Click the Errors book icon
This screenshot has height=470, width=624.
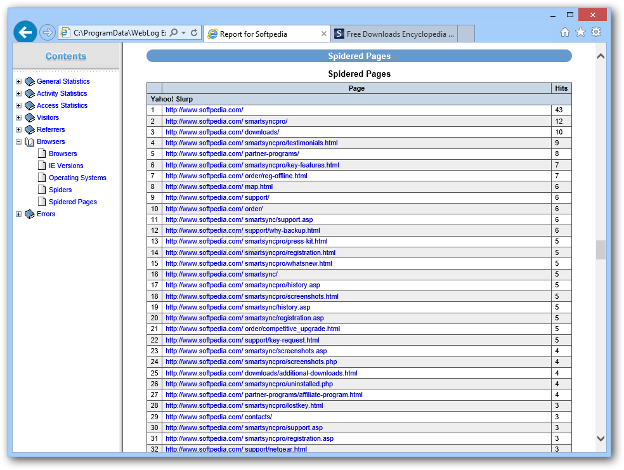click(30, 214)
